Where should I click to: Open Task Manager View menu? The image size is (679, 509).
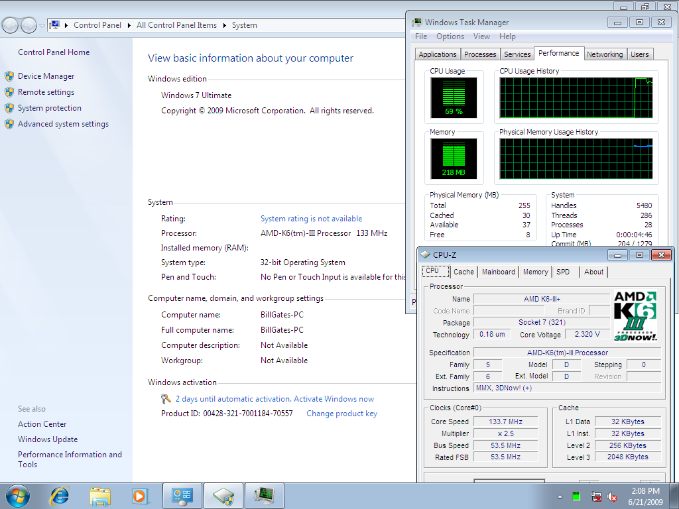click(481, 37)
